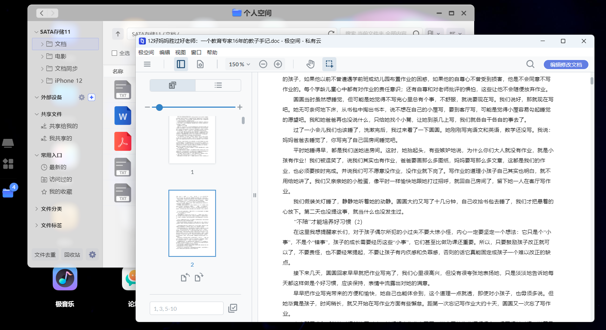Open the 150% zoom level dropdown

pyautogui.click(x=239, y=64)
